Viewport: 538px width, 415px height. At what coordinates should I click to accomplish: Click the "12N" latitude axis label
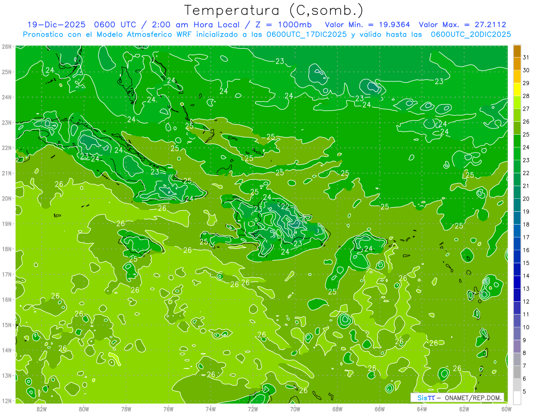click(6, 401)
